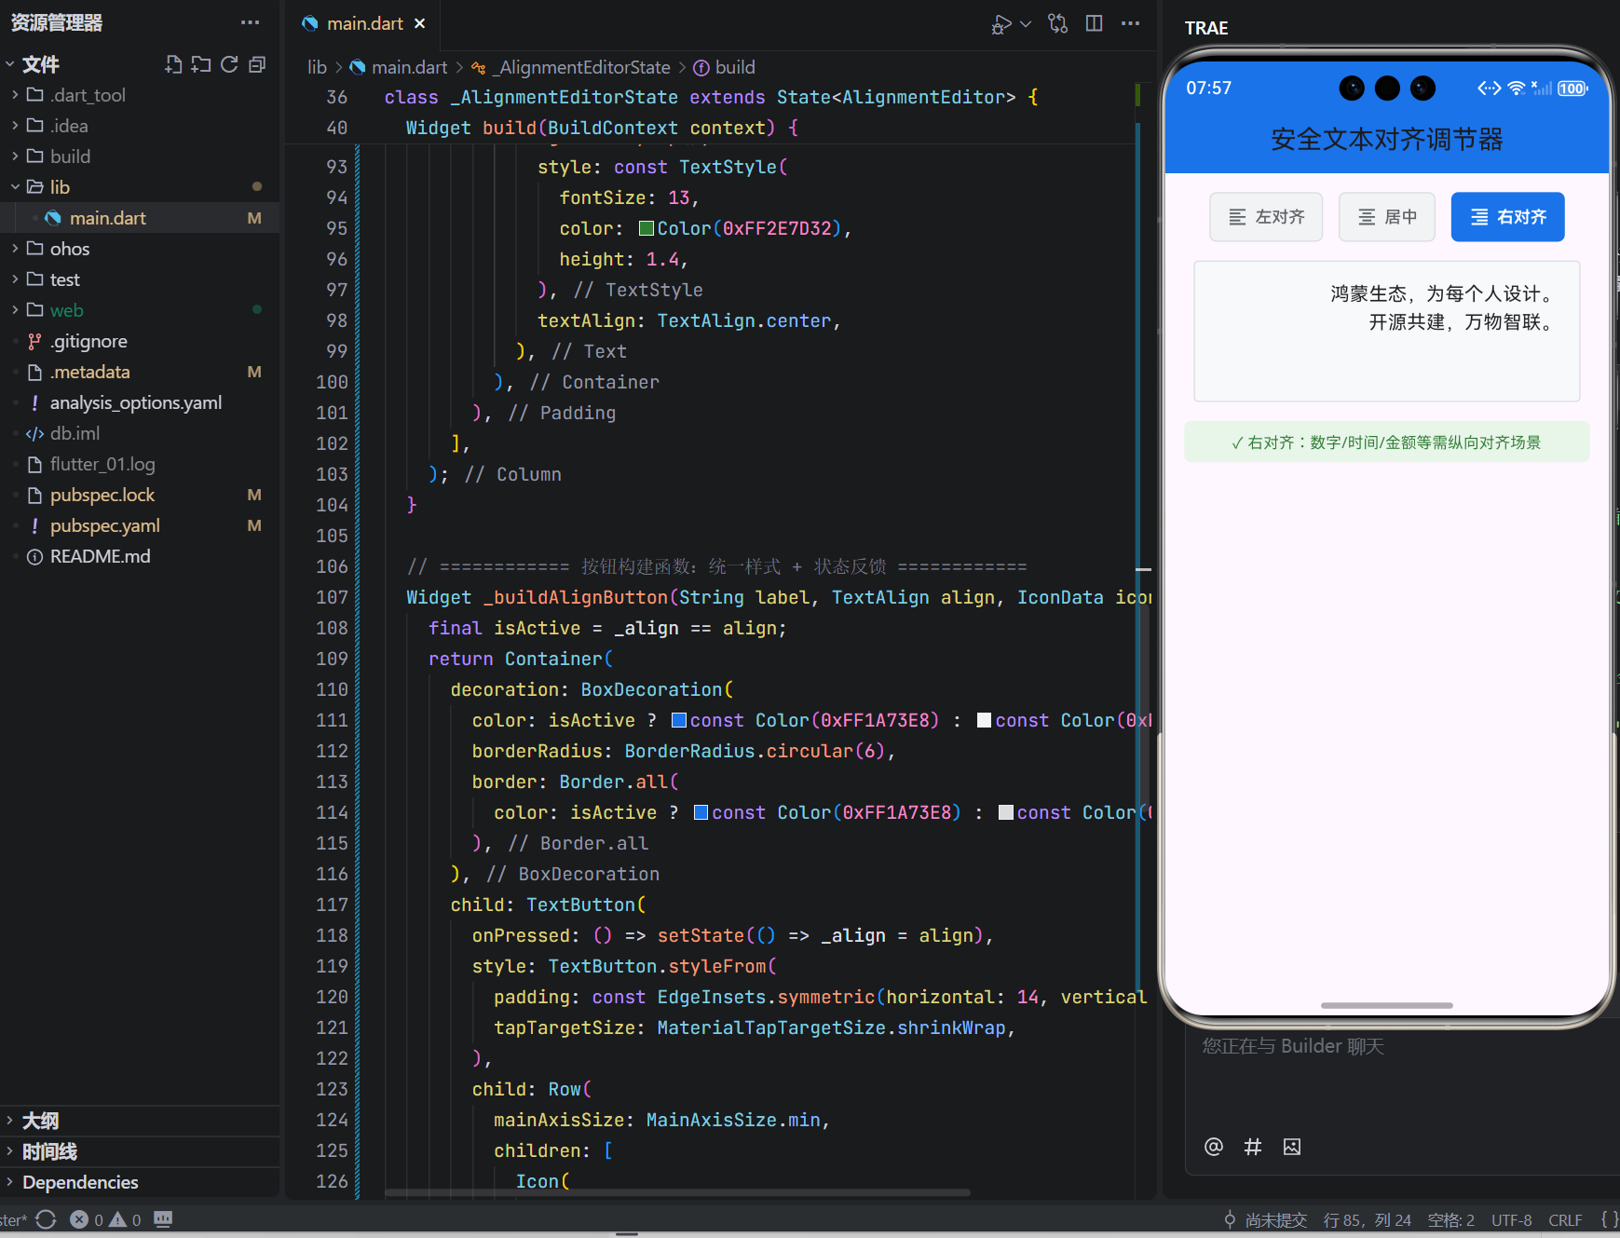Change indentation 空格: 2 setting
Screen dimensions: 1620x1238
1450,1219
